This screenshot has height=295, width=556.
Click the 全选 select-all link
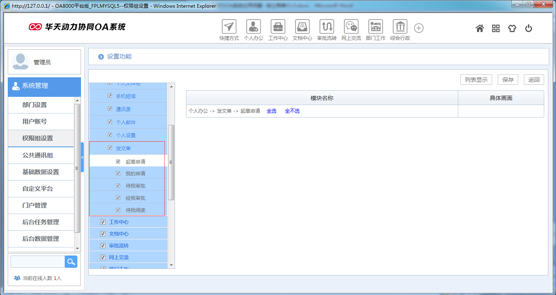(x=271, y=110)
